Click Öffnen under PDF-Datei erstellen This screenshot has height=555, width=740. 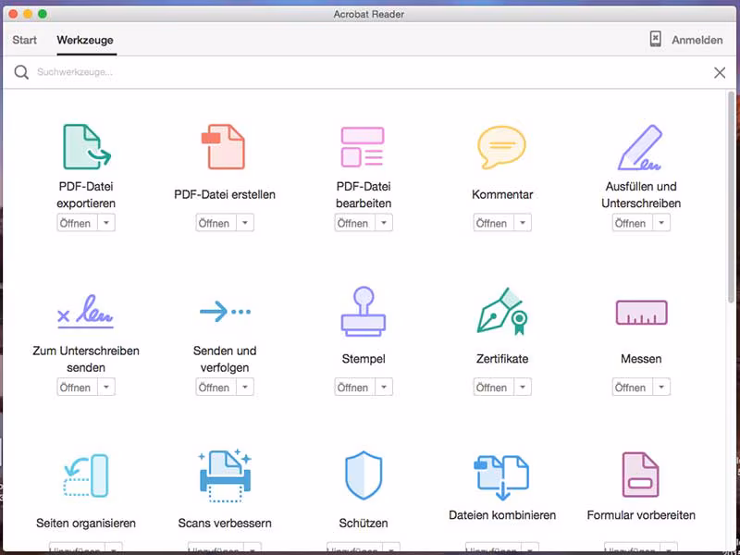[x=216, y=223]
